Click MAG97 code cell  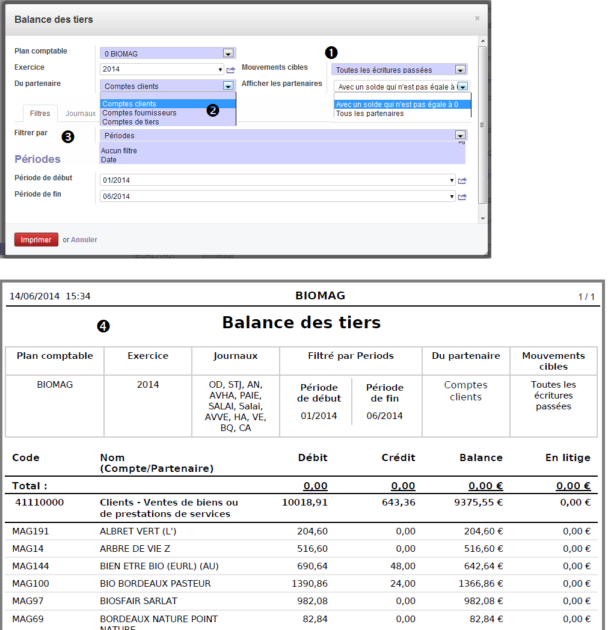[x=28, y=601]
